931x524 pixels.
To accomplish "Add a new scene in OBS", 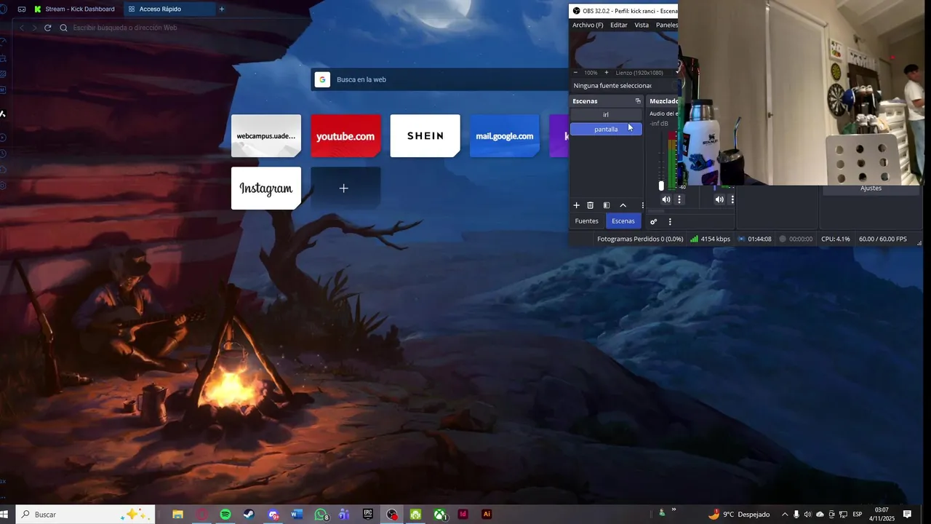I will [576, 205].
